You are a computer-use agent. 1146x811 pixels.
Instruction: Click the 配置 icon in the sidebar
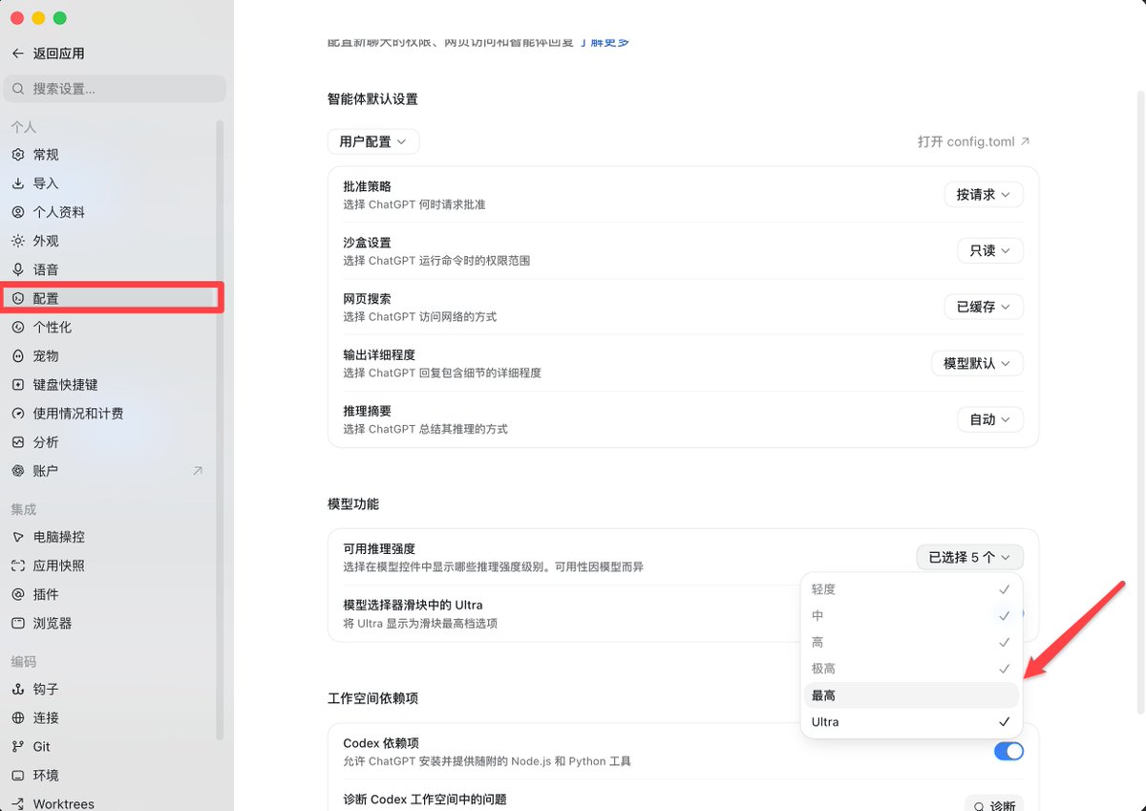click(x=18, y=298)
